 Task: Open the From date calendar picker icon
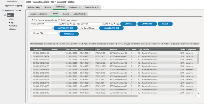74,24
